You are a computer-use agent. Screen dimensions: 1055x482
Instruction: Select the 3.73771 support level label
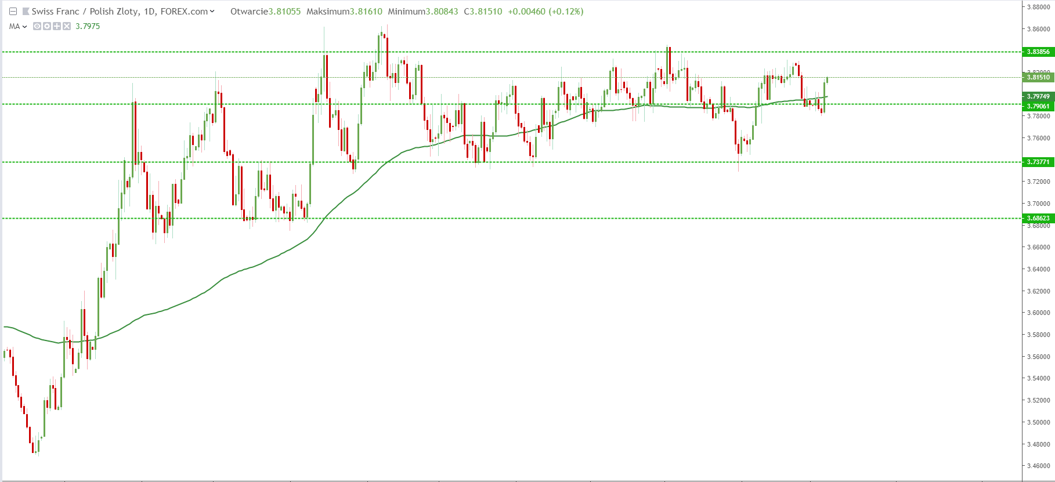click(x=1038, y=162)
